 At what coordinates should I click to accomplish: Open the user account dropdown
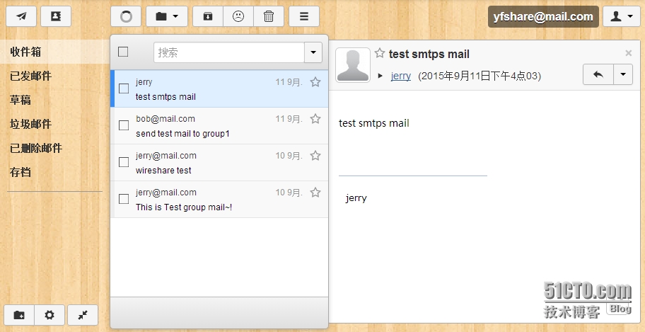(x=621, y=16)
